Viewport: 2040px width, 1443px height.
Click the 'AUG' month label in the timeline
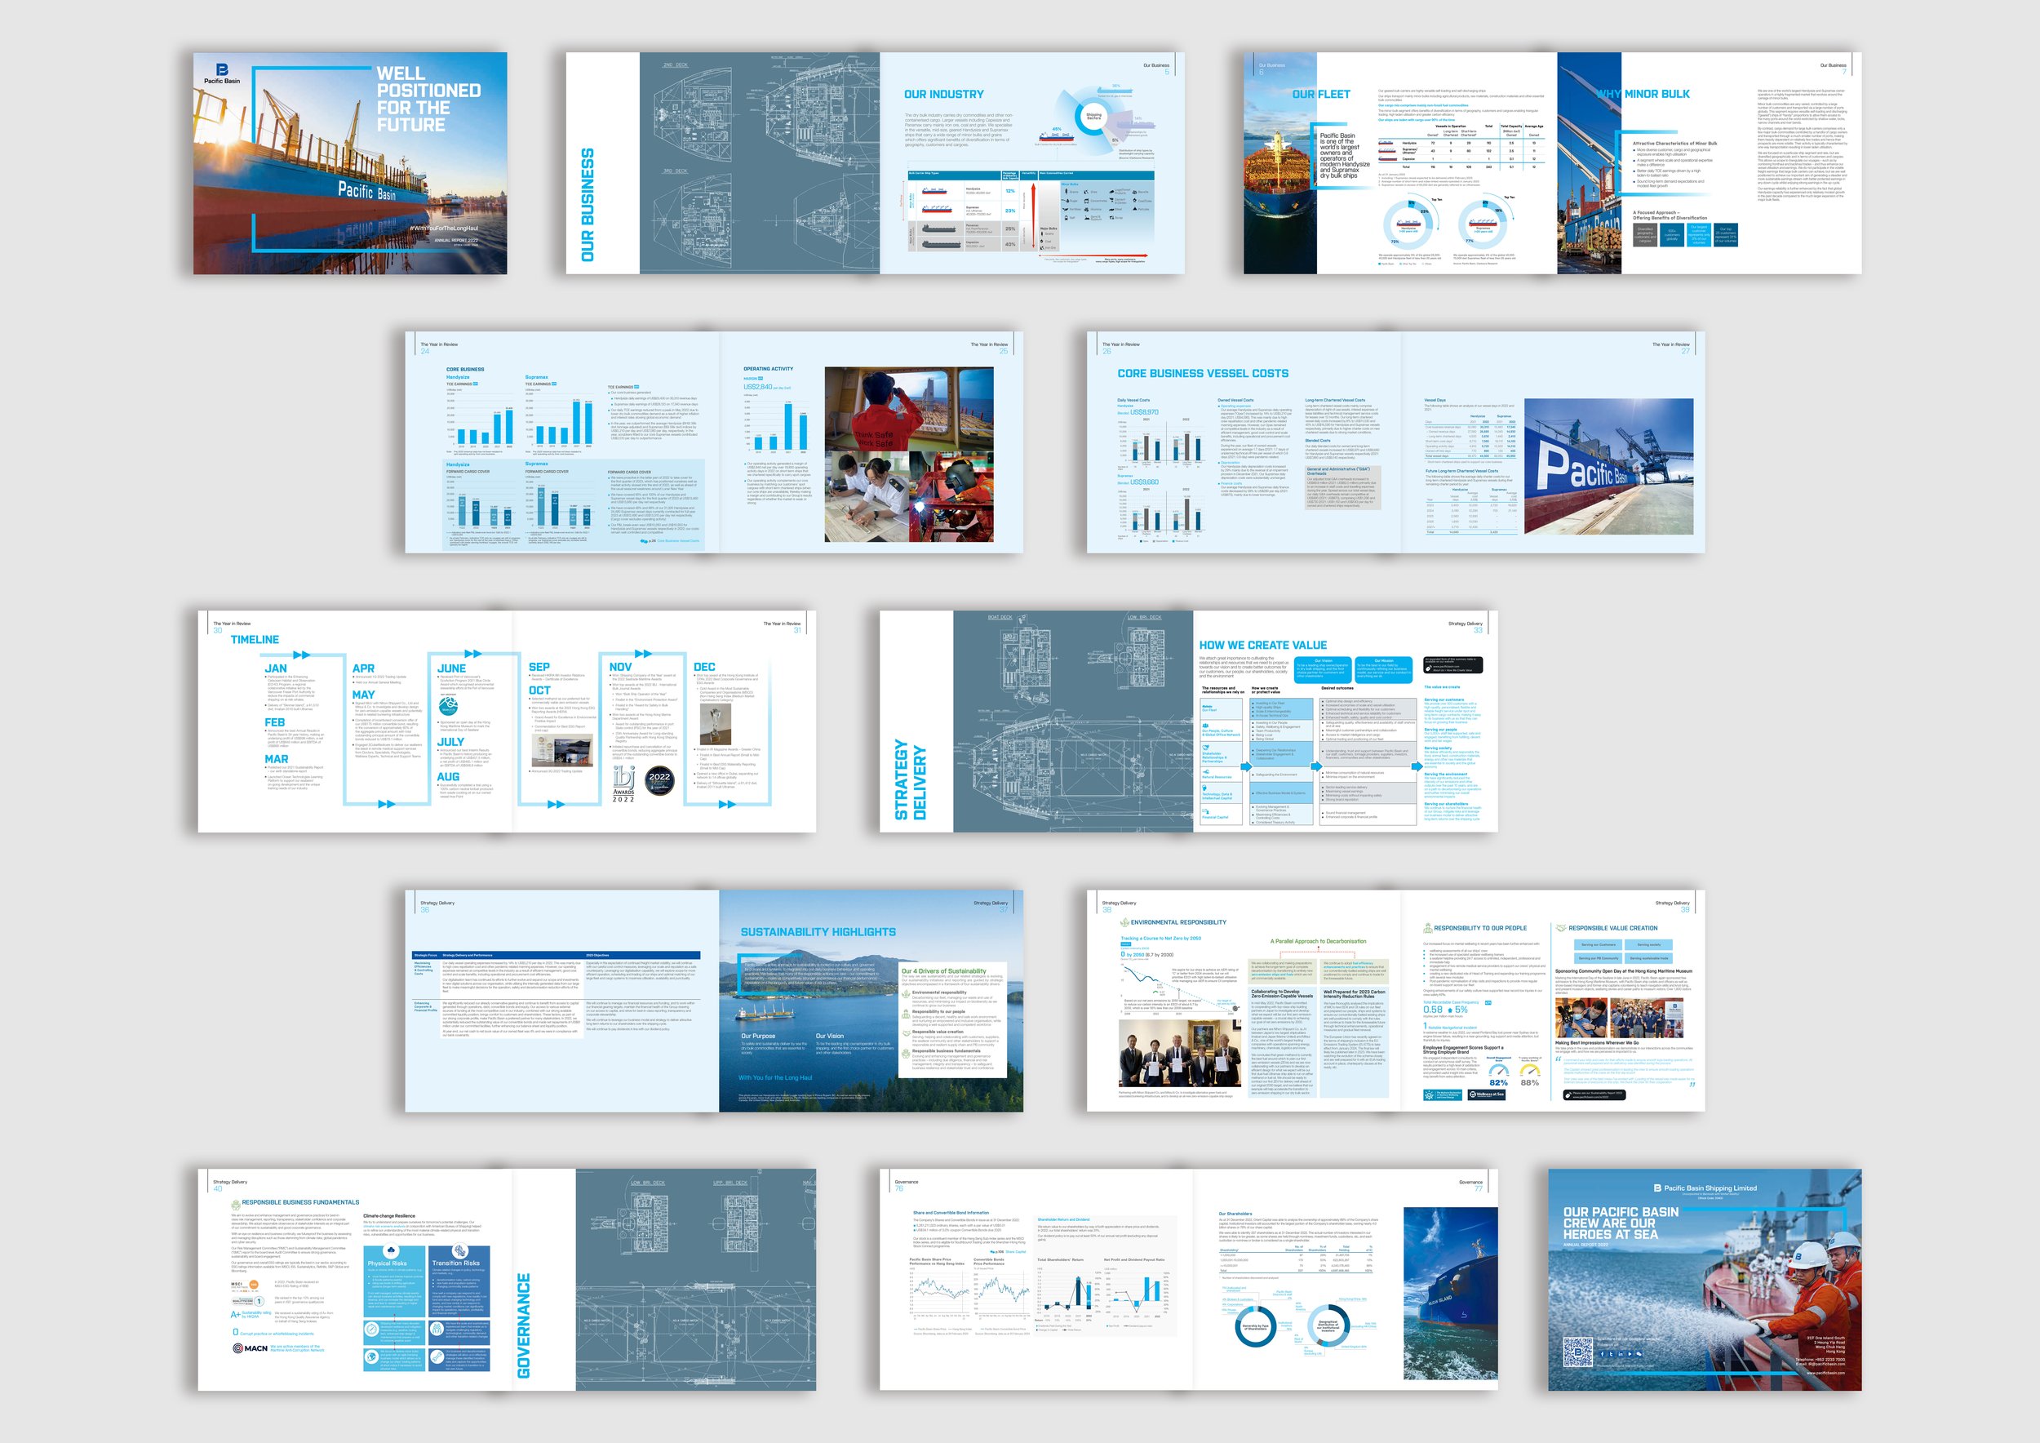(x=448, y=776)
